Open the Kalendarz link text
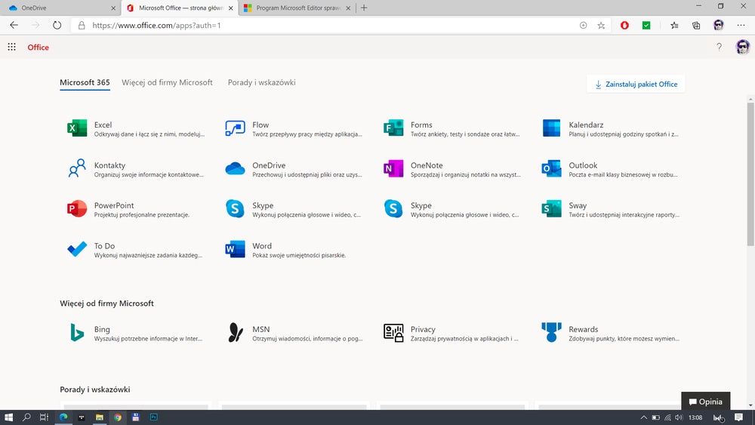 [586, 125]
